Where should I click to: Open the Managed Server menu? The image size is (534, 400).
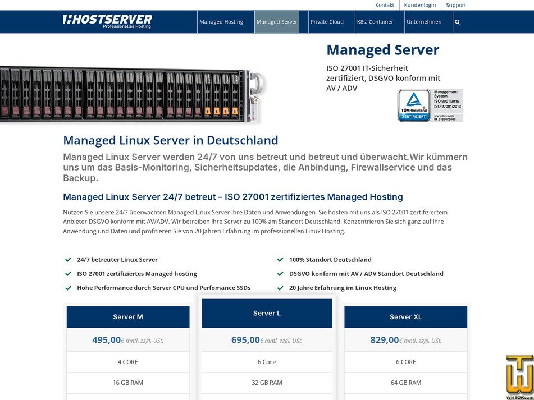tap(277, 22)
